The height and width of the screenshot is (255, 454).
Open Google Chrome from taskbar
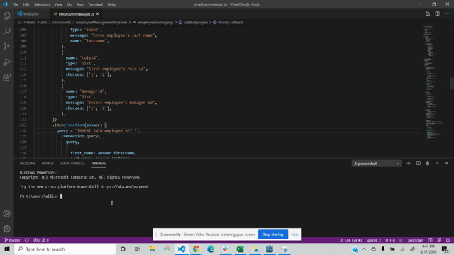(196, 249)
